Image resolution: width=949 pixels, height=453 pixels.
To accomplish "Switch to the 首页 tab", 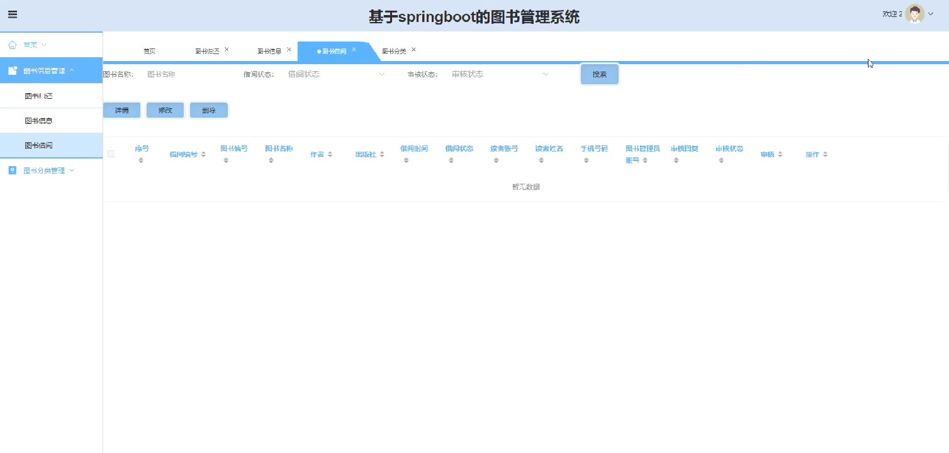I will [149, 51].
